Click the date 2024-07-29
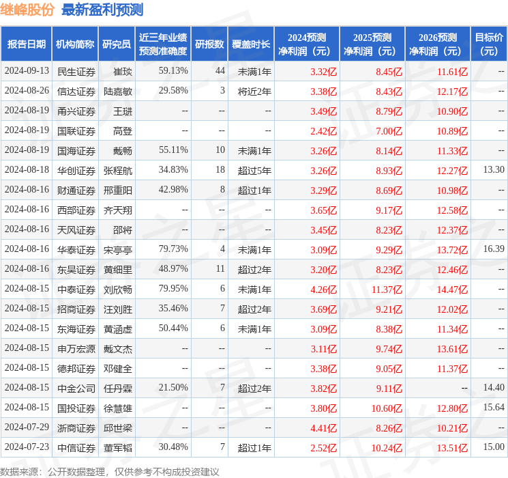The width and height of the screenshot is (508, 478). point(27,427)
